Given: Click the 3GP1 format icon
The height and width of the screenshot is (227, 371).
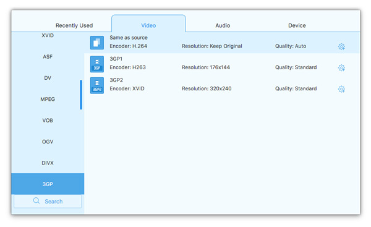Looking at the screenshot, I should click(97, 64).
